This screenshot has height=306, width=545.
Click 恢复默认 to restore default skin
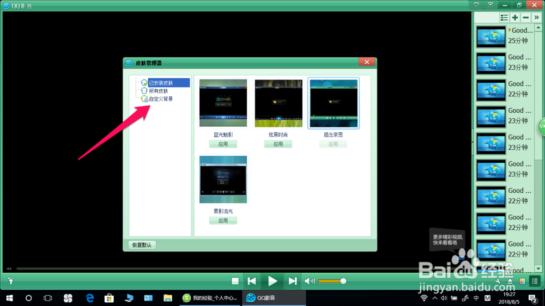tap(142, 245)
